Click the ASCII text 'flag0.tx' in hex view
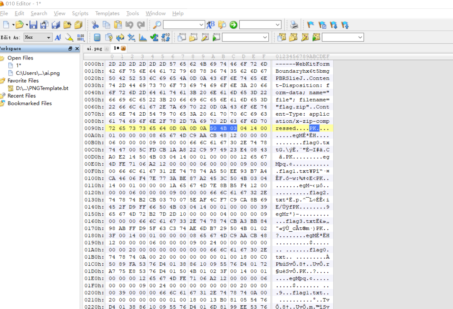Screen dimensions: 453x309 click(316, 143)
